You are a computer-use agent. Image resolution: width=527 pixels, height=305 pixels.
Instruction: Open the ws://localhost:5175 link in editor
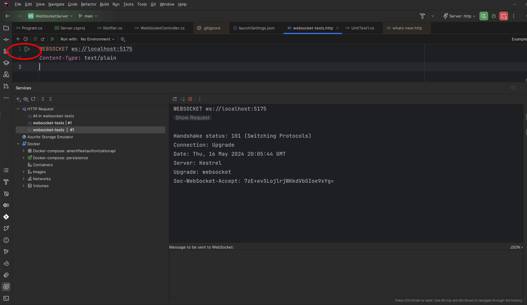coord(102,49)
